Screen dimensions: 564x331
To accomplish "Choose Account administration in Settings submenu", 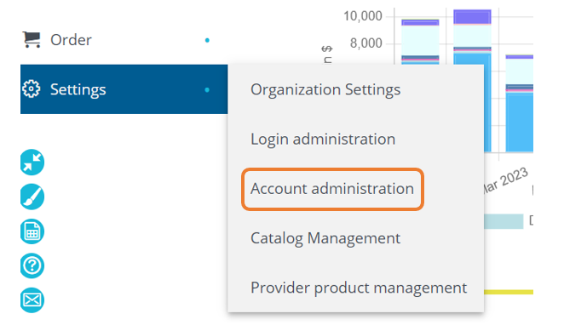I will pos(332,189).
